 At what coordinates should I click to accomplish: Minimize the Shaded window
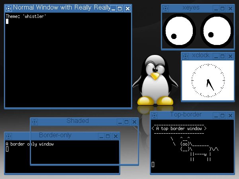pos(120,122)
